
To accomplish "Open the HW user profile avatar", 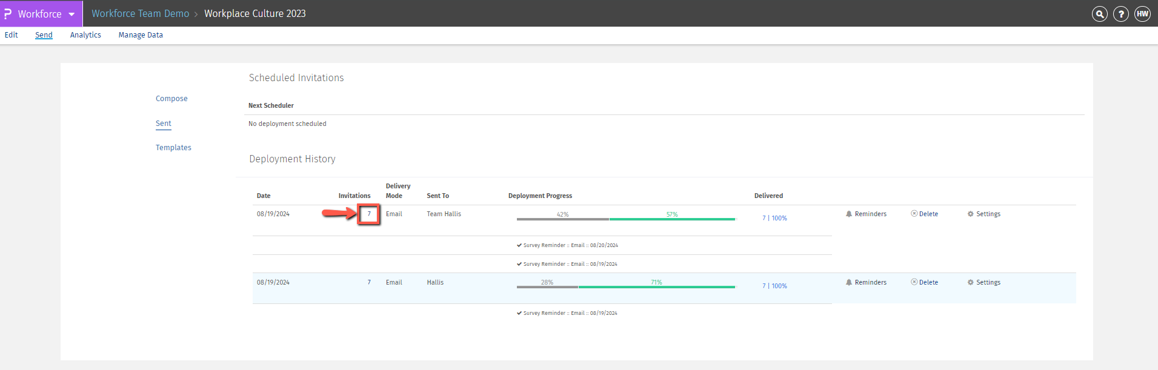I will tap(1142, 14).
